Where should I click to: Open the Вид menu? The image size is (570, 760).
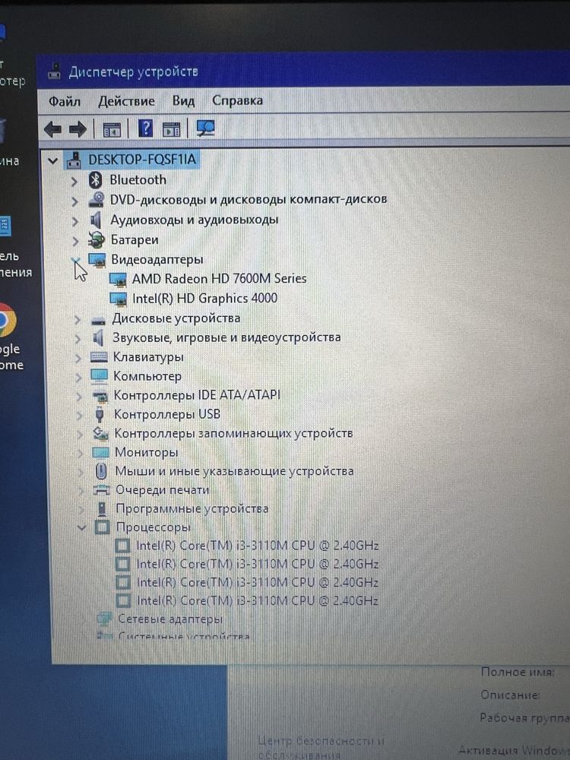183,101
